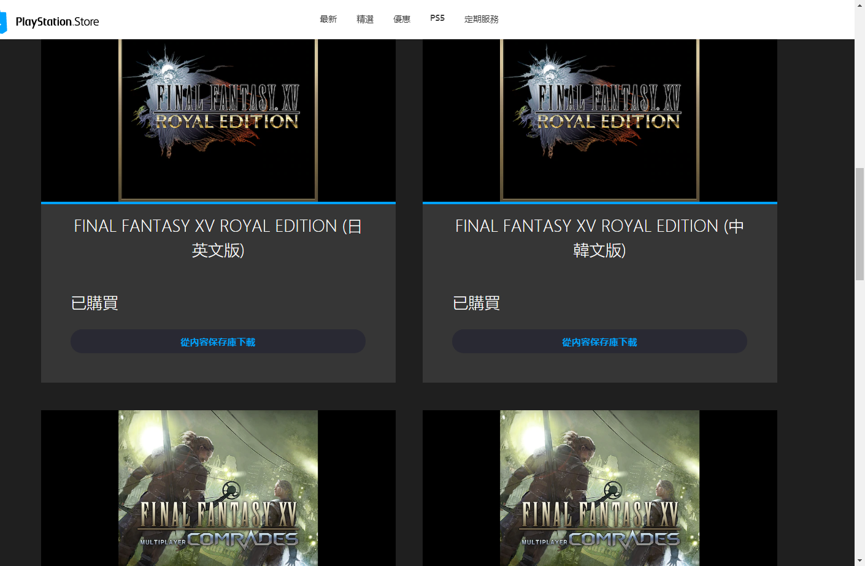865x566 pixels.
Task: Open Royal Edition (中韓文版) cover image
Action: pyautogui.click(x=600, y=120)
